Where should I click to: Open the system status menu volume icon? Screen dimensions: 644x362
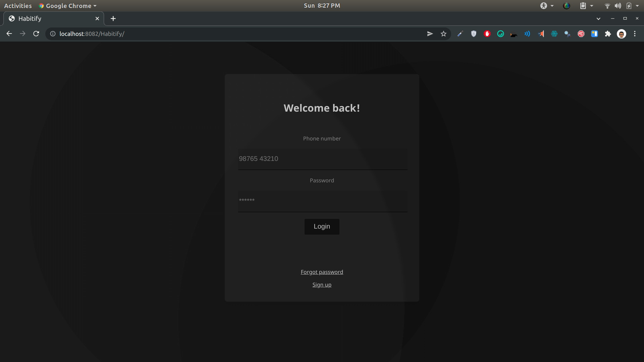click(x=618, y=6)
